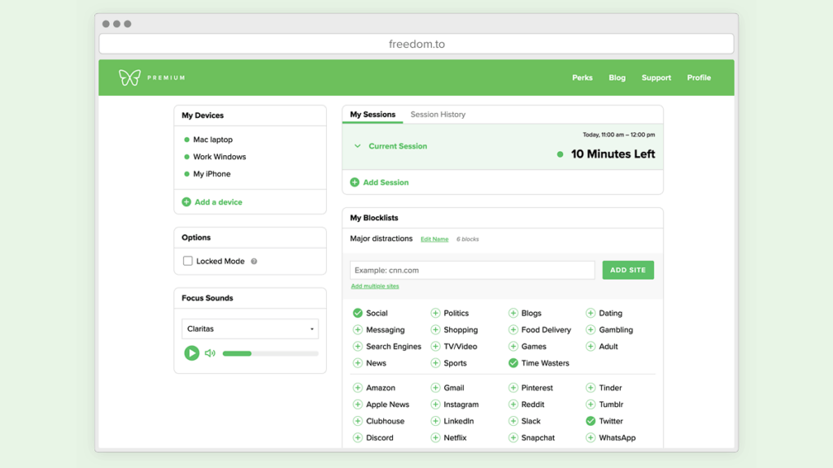833x468 pixels.
Task: Open Profile in top navigation
Action: tap(699, 77)
